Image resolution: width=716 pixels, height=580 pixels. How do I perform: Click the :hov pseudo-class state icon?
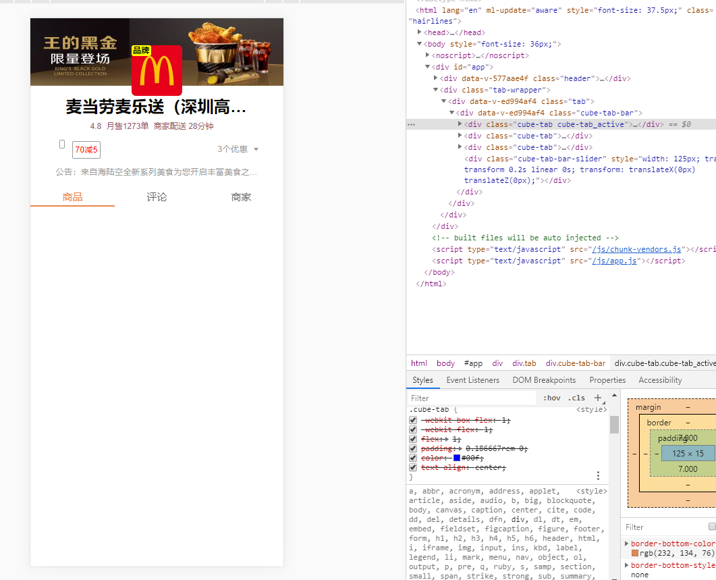pos(551,398)
